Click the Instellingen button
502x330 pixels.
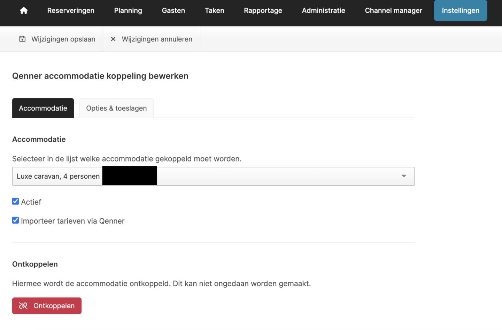(460, 10)
